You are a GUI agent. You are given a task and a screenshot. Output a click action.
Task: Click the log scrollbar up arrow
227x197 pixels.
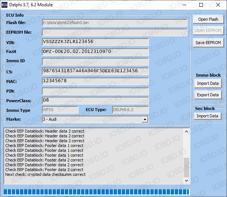click(187, 131)
